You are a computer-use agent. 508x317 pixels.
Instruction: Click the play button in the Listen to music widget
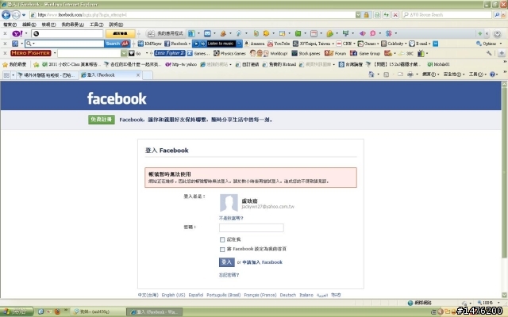196,44
